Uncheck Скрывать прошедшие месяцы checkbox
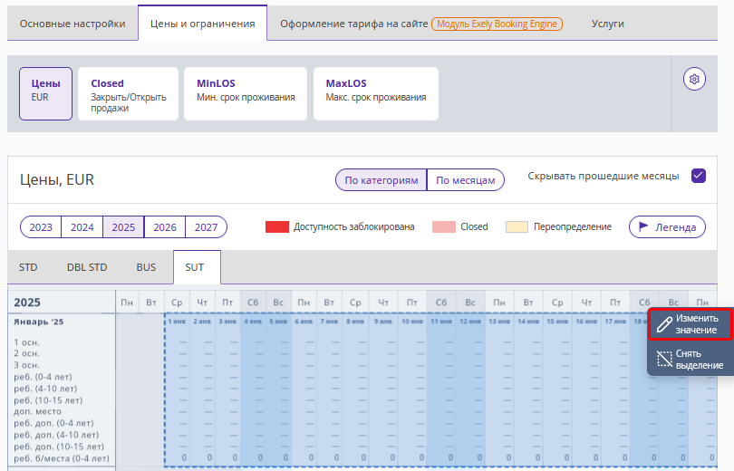The height and width of the screenshot is (471, 734). [699, 176]
